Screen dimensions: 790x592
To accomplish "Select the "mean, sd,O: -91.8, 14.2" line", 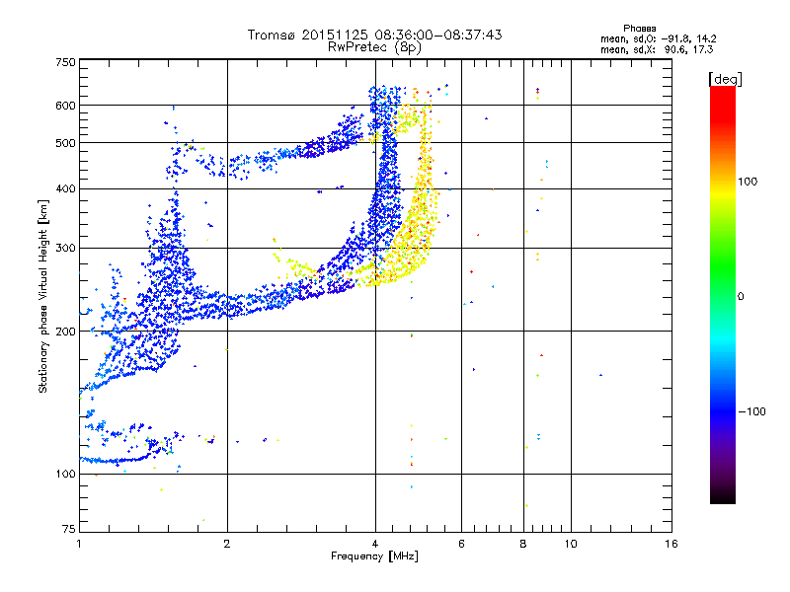I will tap(658, 38).
